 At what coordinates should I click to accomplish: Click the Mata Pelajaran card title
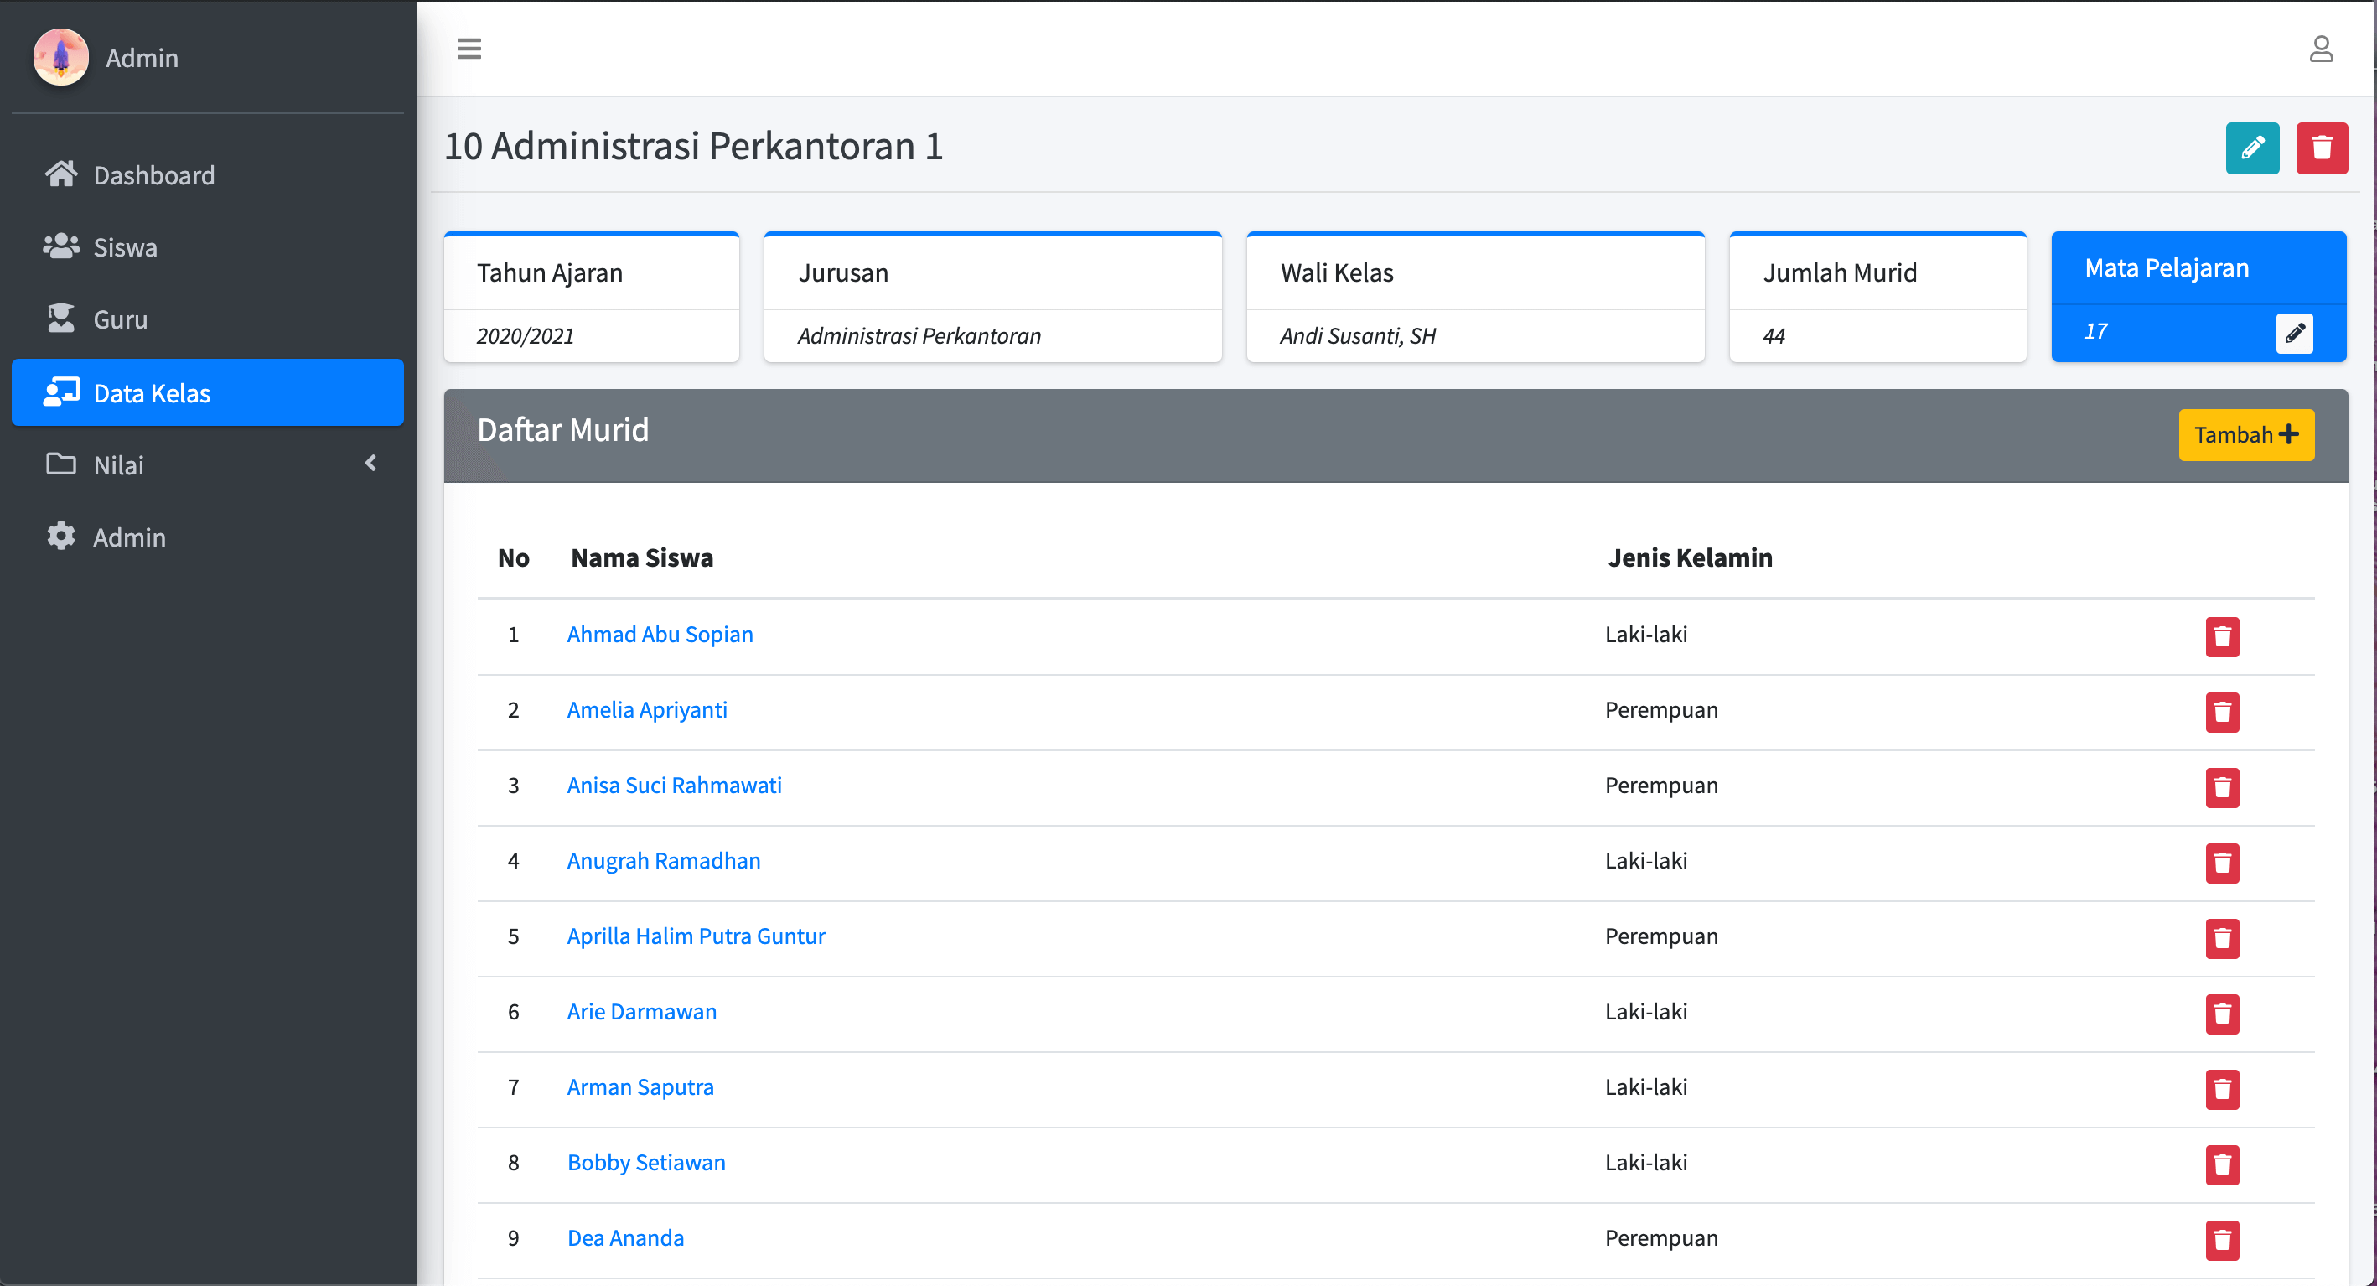tap(2167, 267)
